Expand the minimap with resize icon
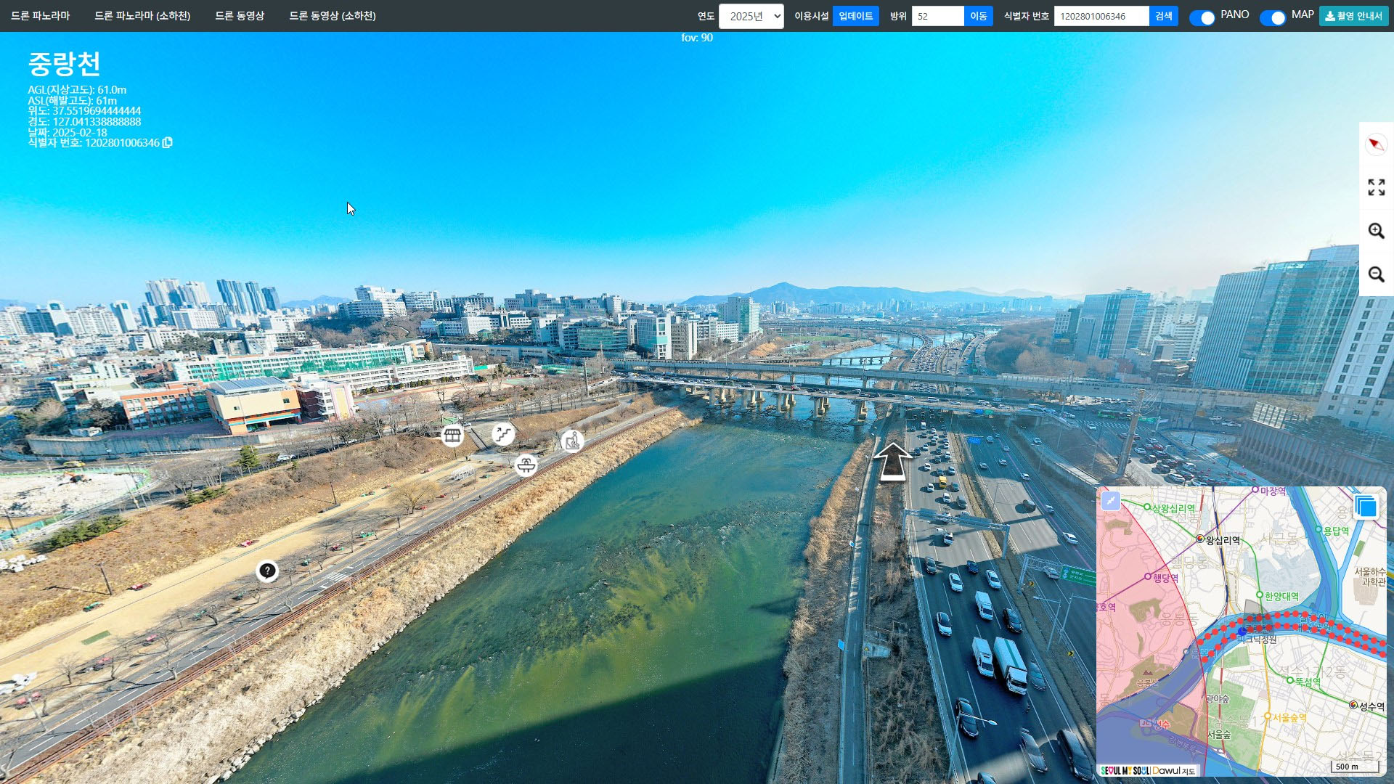The width and height of the screenshot is (1394, 784). coord(1111,501)
